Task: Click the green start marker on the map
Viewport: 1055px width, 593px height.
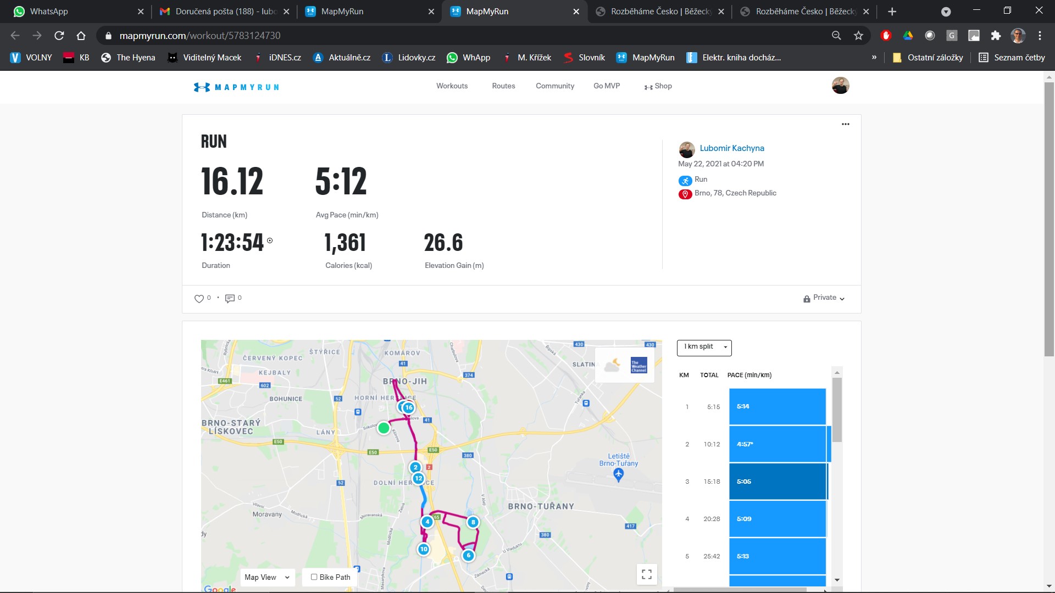Action: point(384,428)
